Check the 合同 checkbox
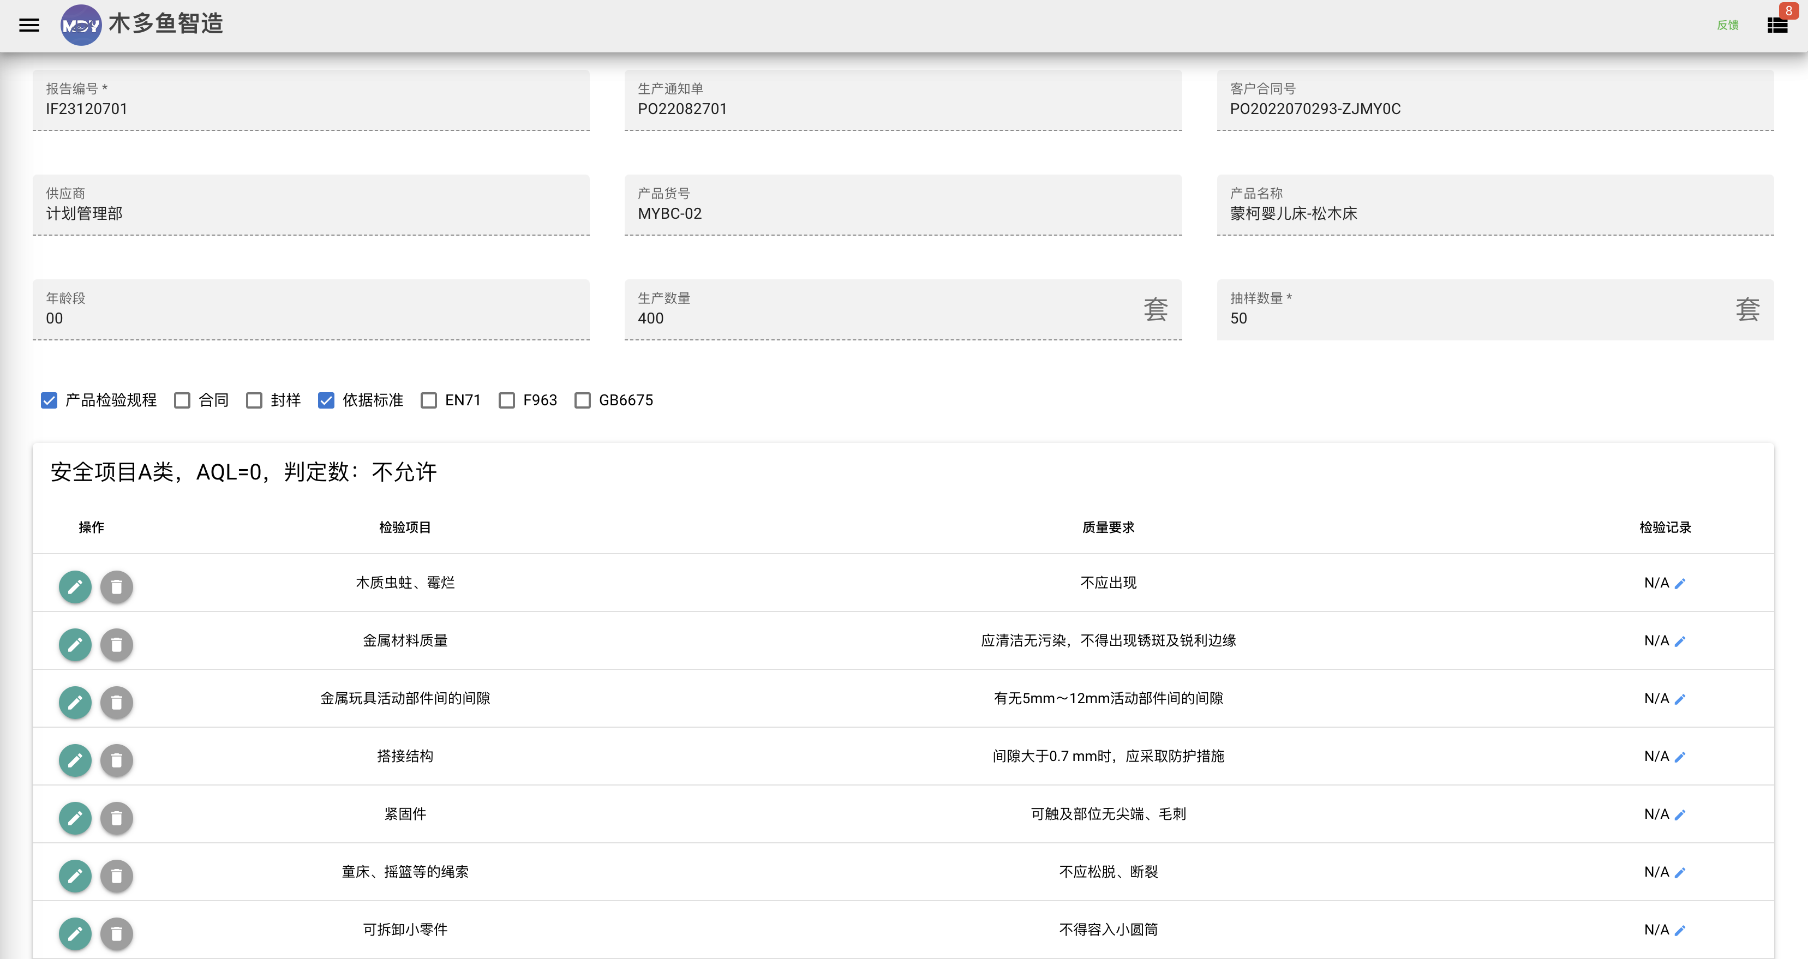1808x959 pixels. coord(182,400)
